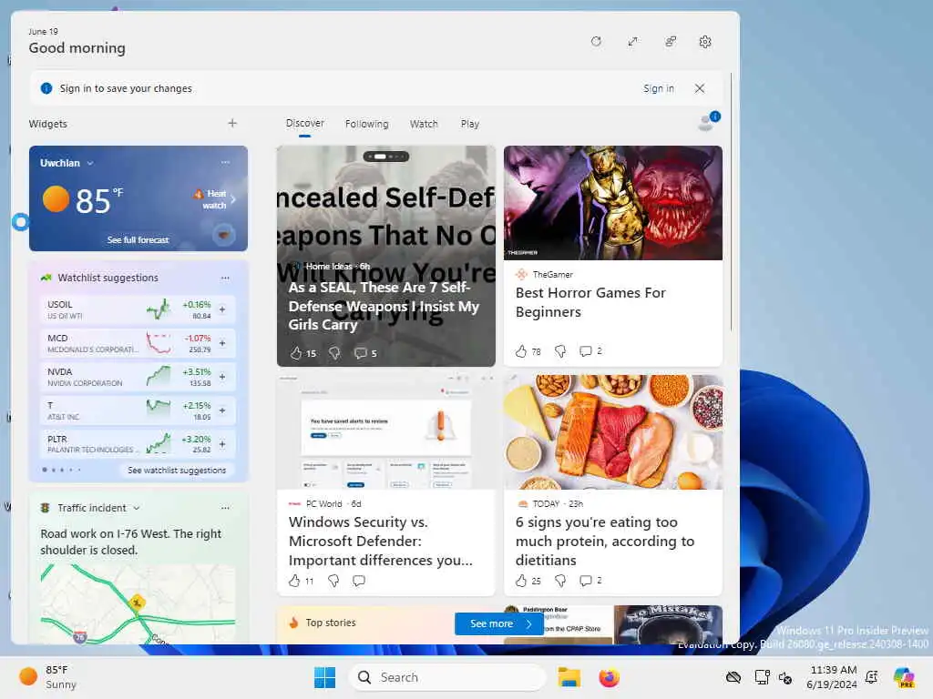Dislike Windows Security vs Defender article
Image resolution: width=933 pixels, height=699 pixels.
coord(333,581)
